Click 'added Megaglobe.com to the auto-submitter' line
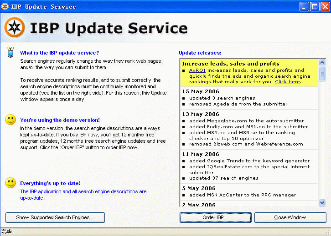This screenshot has width=331, height=236. 247,121
